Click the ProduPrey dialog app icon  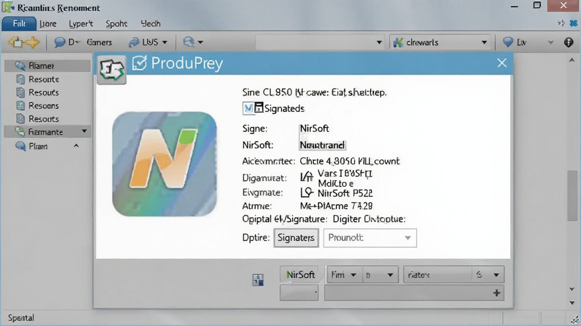coord(112,70)
